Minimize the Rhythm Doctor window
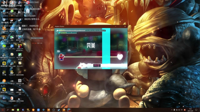 tap(116, 26)
